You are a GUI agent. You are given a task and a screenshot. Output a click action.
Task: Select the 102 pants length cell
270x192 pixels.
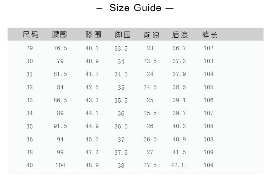tap(208, 48)
